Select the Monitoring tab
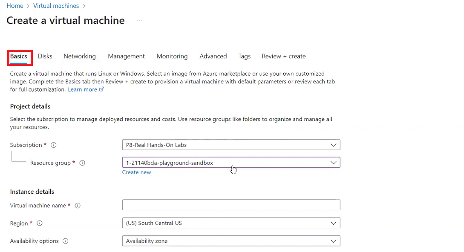464x252 pixels. (x=172, y=56)
